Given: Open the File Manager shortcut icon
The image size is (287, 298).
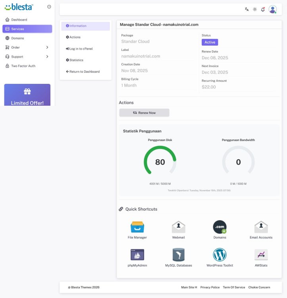Looking at the screenshot, I should pyautogui.click(x=137, y=227).
